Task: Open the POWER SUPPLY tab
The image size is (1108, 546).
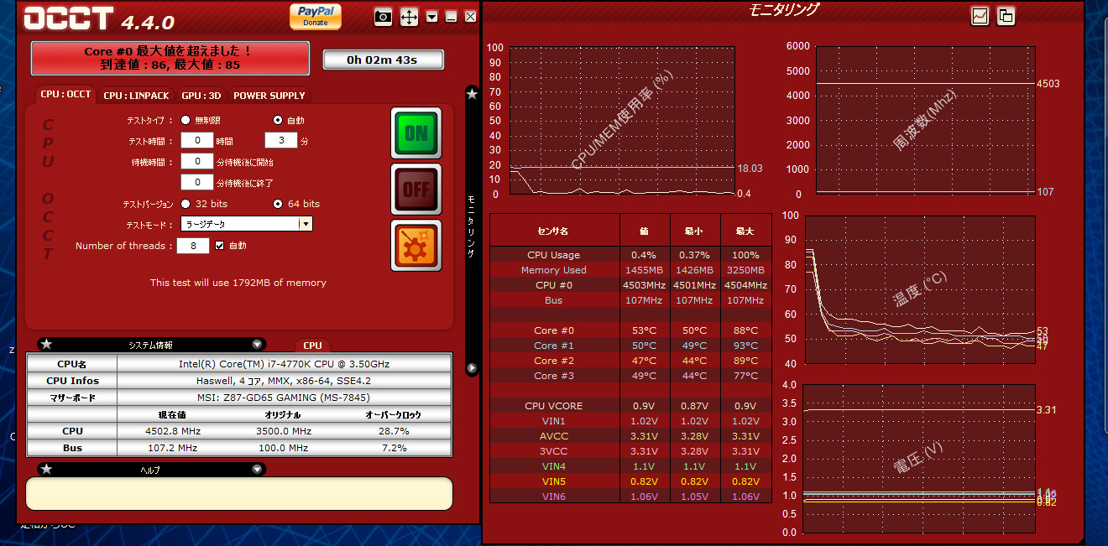Action: (x=269, y=96)
